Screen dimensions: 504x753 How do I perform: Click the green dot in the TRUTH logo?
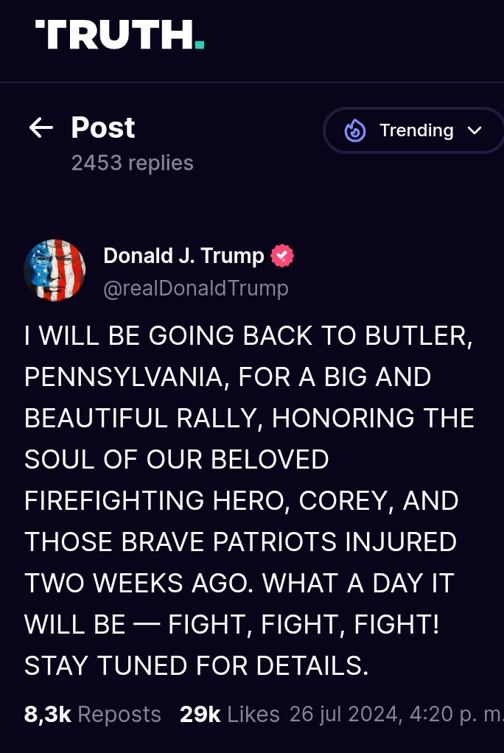199,46
